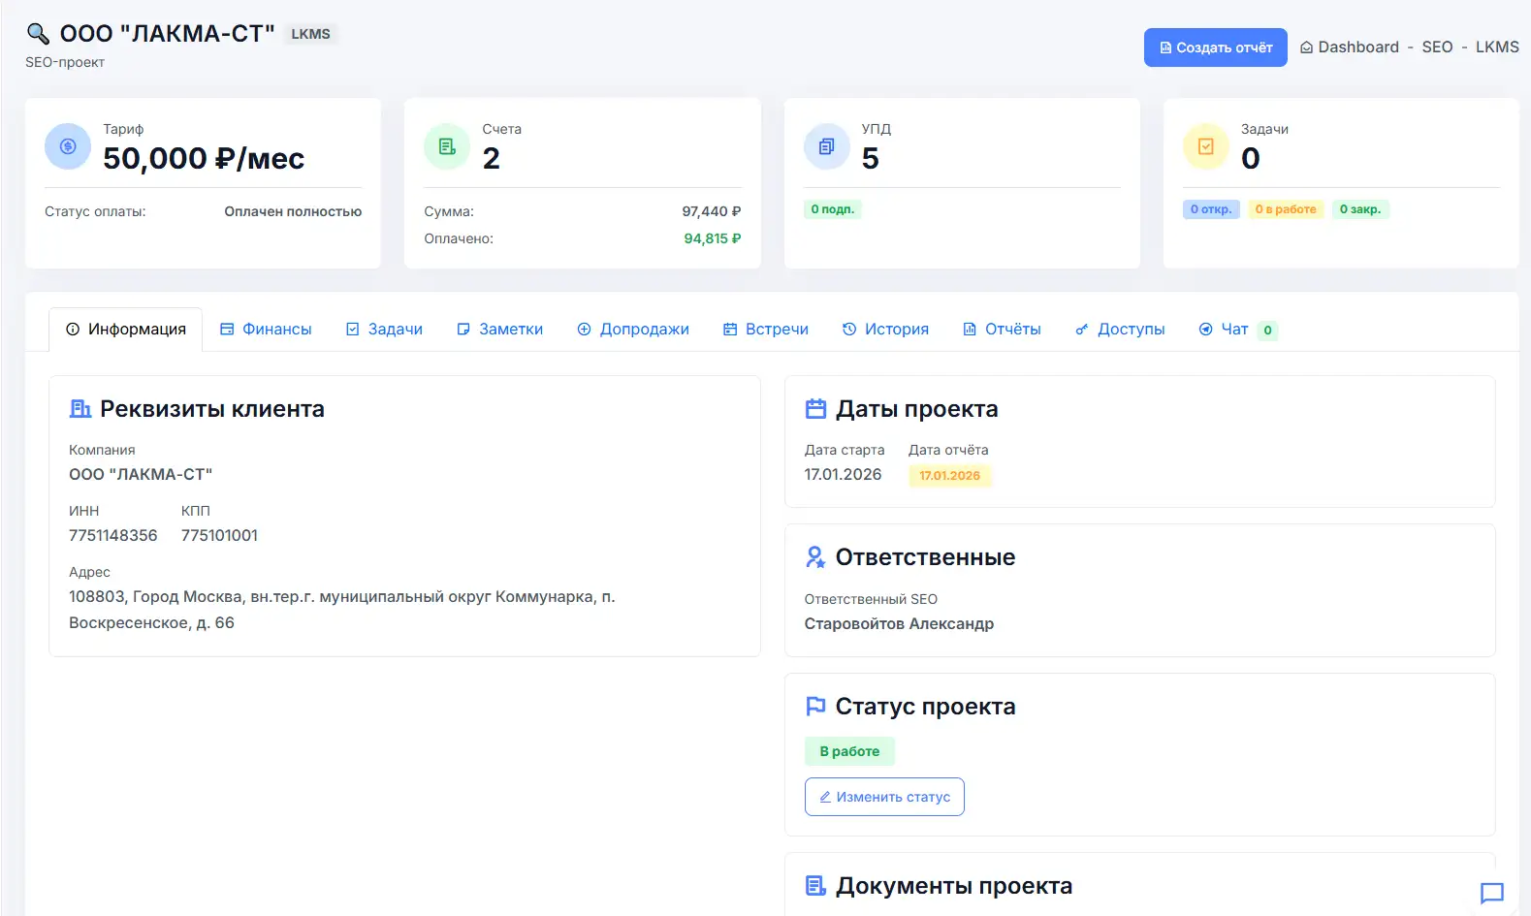This screenshot has height=916, width=1531.
Task: Click the SEO-проект subtitle
Action: coord(65,62)
